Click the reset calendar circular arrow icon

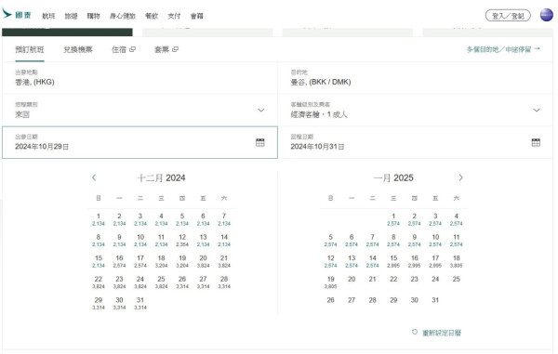click(x=415, y=332)
